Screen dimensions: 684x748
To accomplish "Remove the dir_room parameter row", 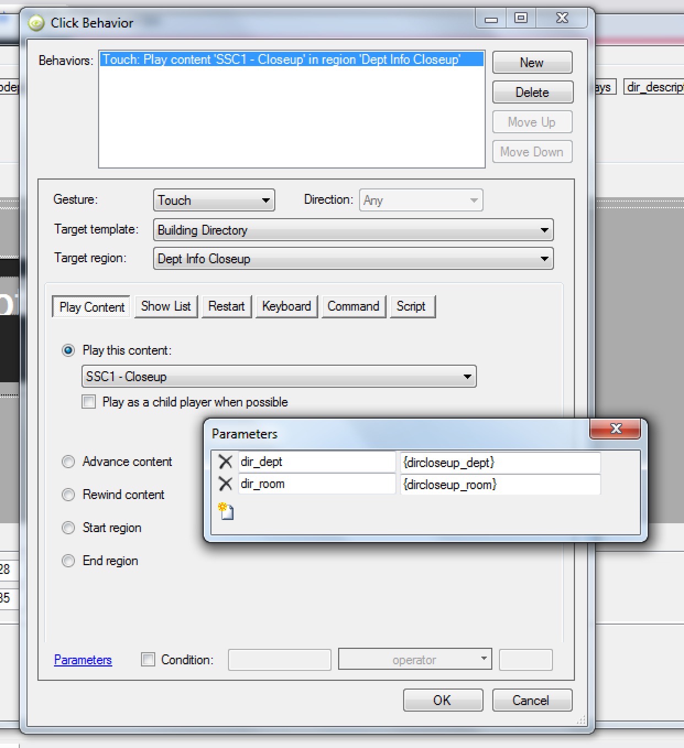I will point(225,484).
